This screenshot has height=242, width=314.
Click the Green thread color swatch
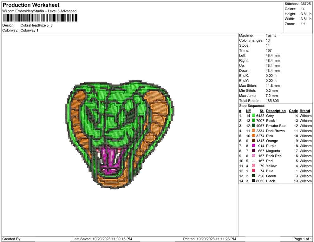[x=253, y=176]
